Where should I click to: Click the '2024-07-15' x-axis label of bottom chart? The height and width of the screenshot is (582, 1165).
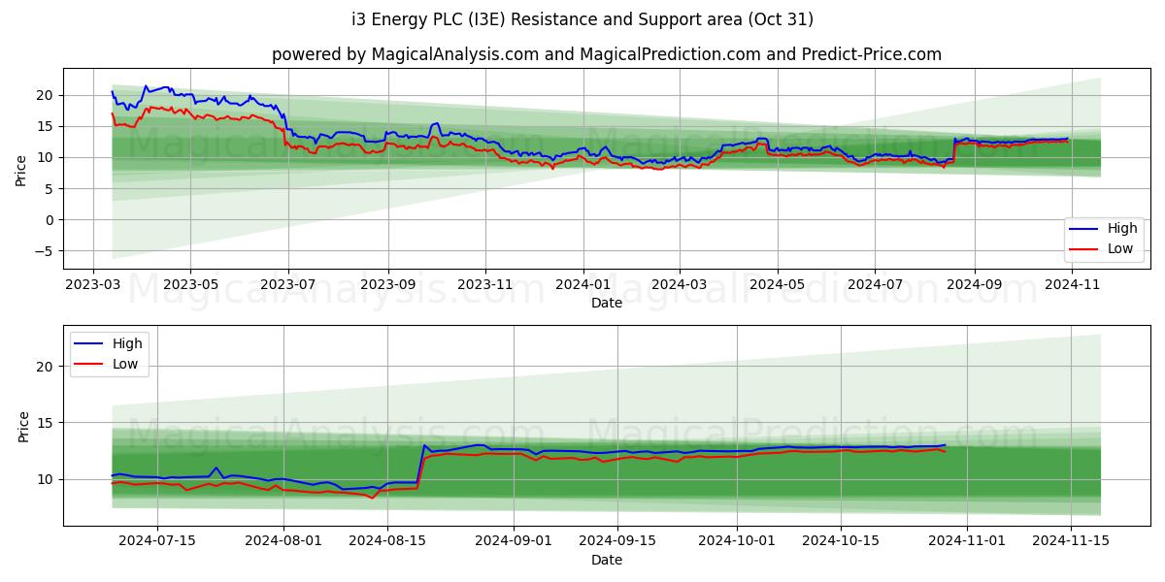pos(157,542)
